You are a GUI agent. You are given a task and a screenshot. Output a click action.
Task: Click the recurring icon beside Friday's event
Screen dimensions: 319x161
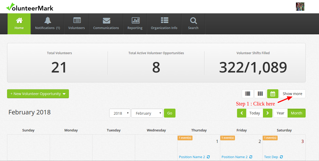pyautogui.click(x=251, y=157)
